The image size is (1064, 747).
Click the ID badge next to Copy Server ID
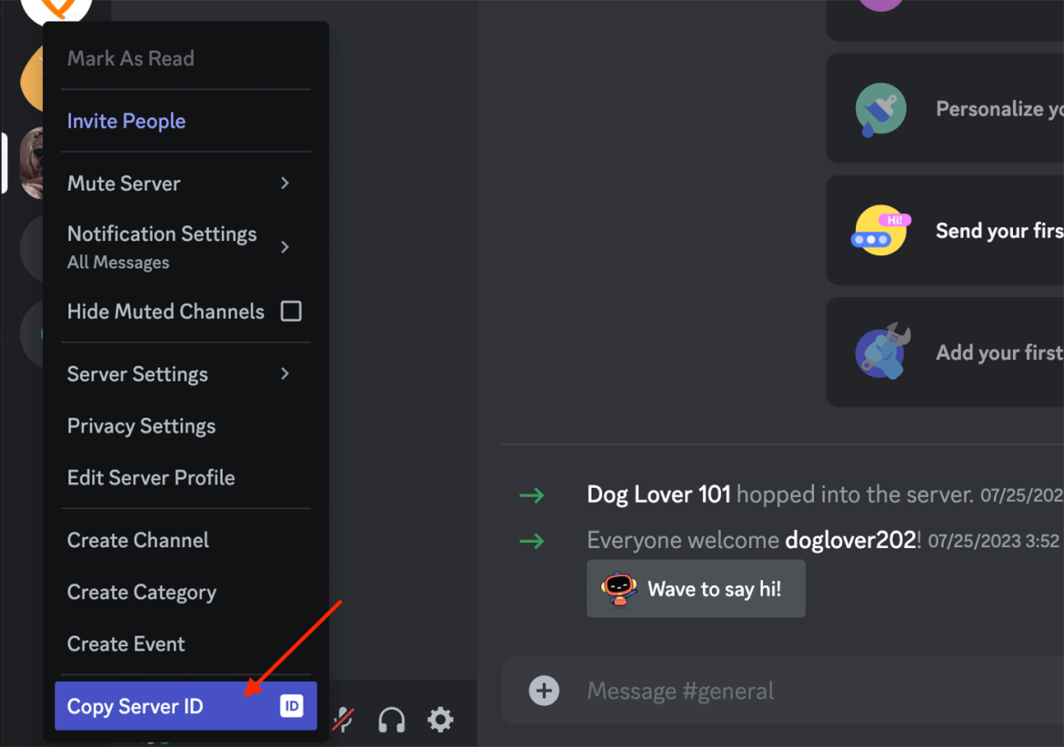pos(289,704)
